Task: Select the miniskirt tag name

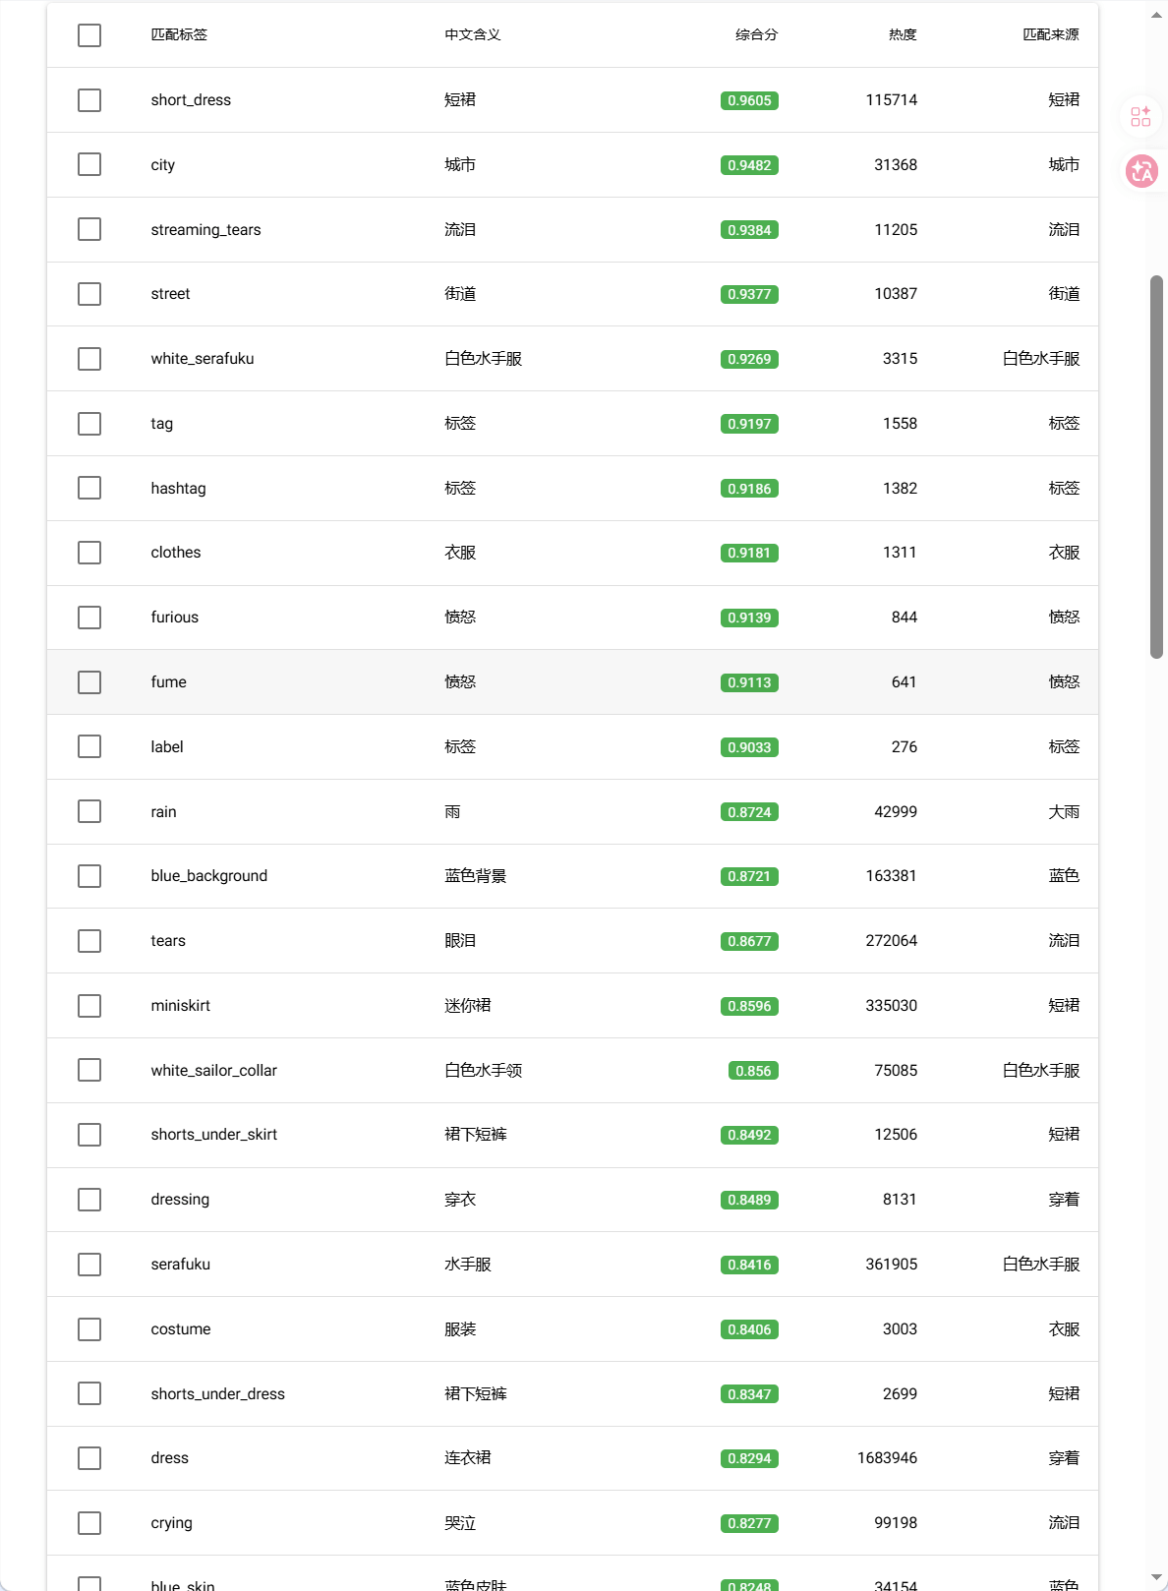Action: [181, 1006]
